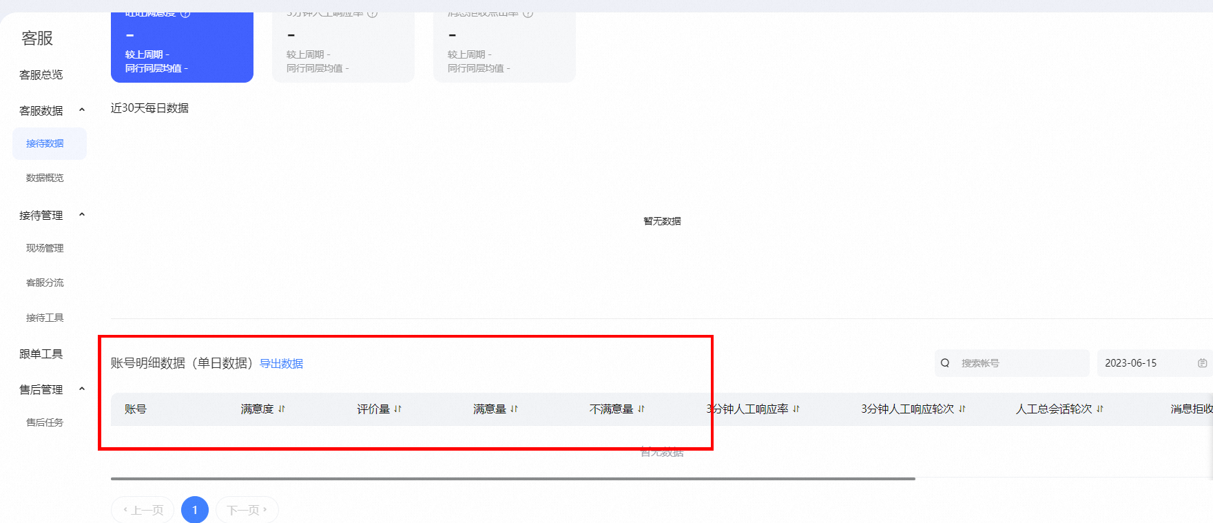Select page 1 in pagination
Screen dimensions: 1213x523
(x=195, y=510)
